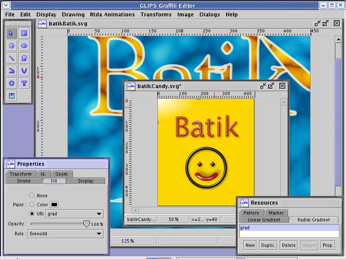Screen dimensions: 346x259
Task: Open the Image menu
Action: (185, 15)
